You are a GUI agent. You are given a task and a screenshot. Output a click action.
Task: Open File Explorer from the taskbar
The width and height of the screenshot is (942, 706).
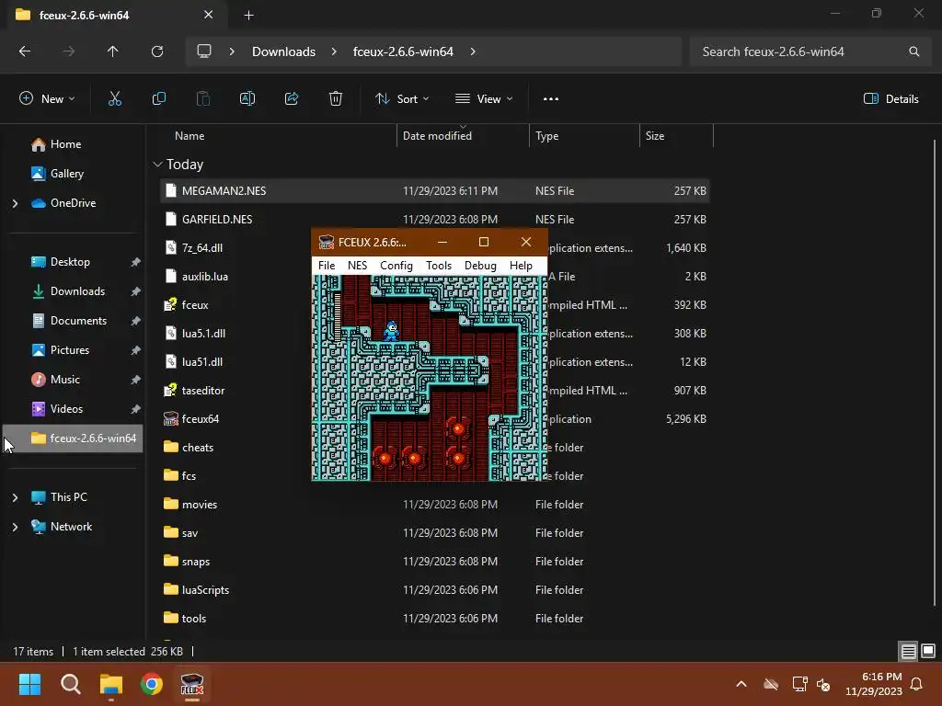pos(111,684)
